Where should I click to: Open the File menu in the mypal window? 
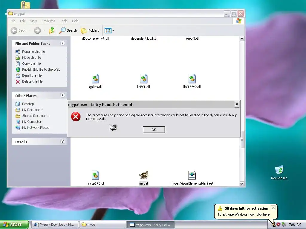coord(13,21)
